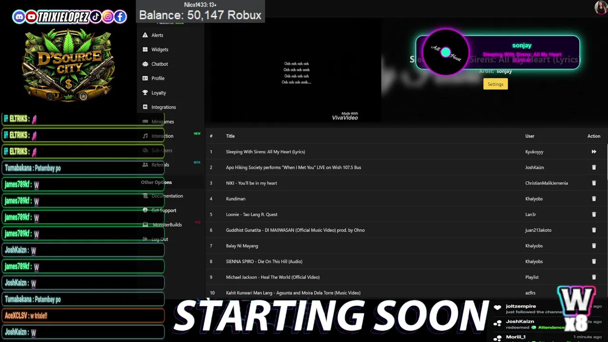
Task: Click the Loyalty trophy icon in the sidebar
Action: point(145,93)
